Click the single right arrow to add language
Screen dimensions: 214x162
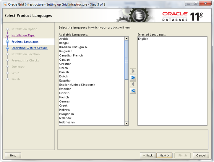click(x=133, y=71)
